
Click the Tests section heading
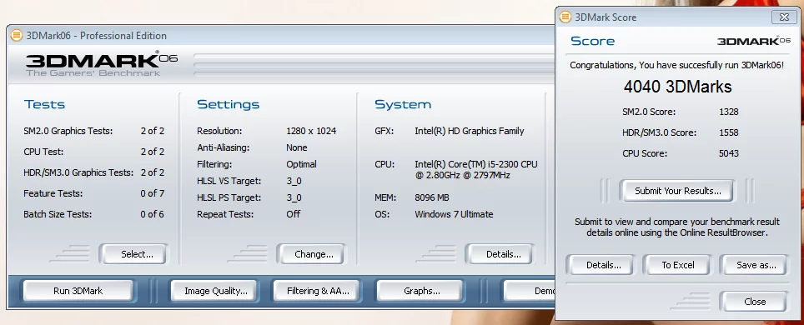click(44, 104)
